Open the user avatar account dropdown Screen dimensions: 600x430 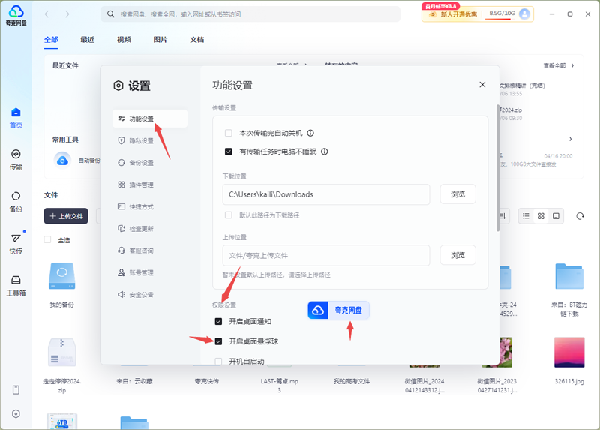coord(524,14)
